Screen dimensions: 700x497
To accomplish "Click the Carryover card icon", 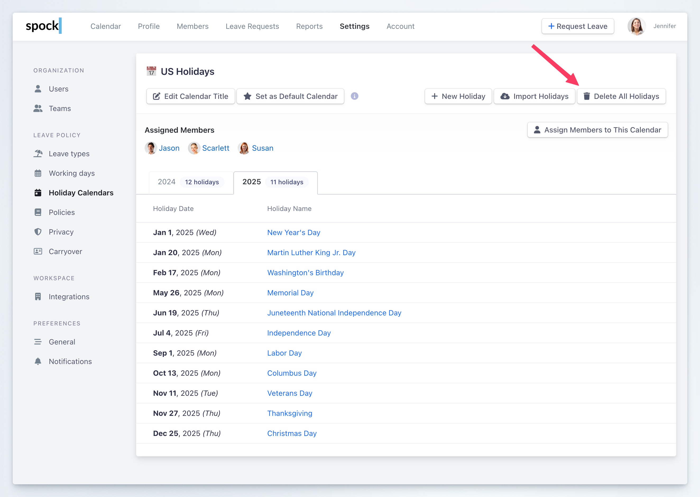I will tap(38, 252).
